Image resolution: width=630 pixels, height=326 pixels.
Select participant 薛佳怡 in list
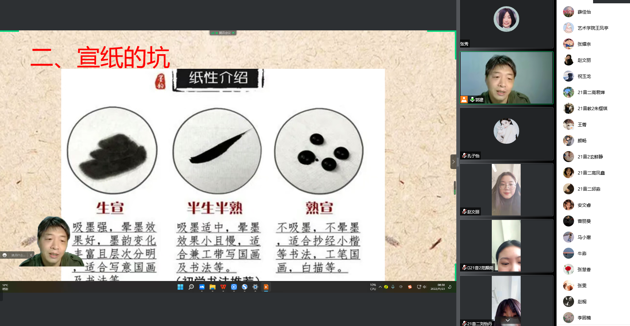coord(593,12)
